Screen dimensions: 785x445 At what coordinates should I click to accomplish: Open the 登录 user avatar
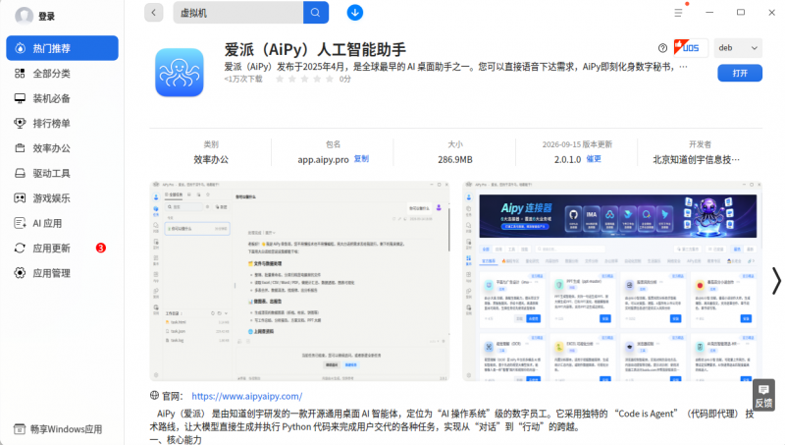tap(24, 16)
